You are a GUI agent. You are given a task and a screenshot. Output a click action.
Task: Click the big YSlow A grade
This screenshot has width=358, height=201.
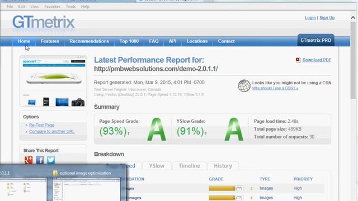[234, 130]
